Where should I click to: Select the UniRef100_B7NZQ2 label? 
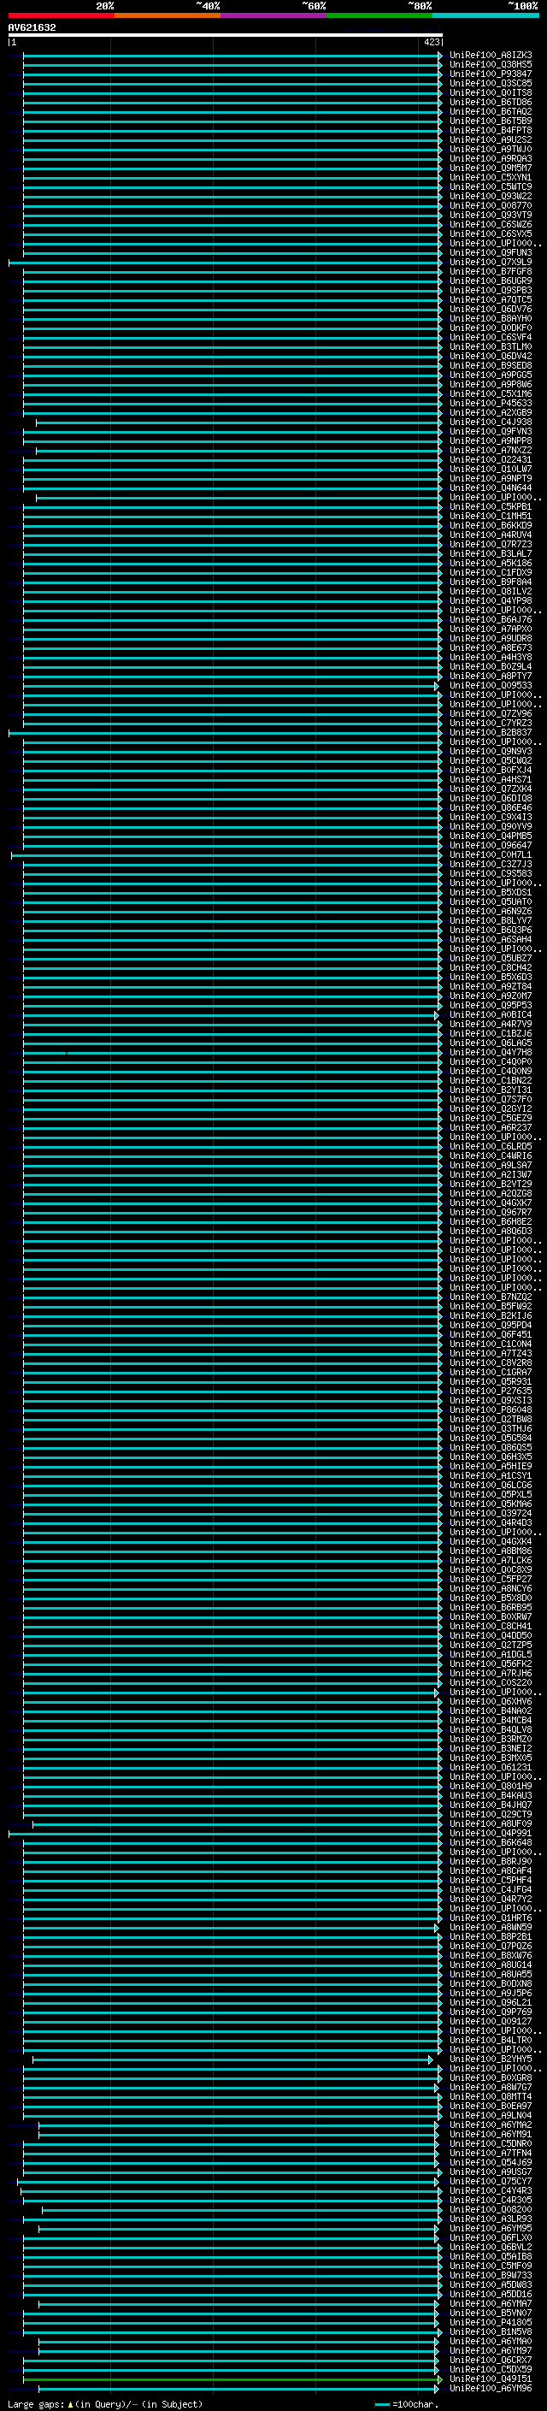[491, 1297]
